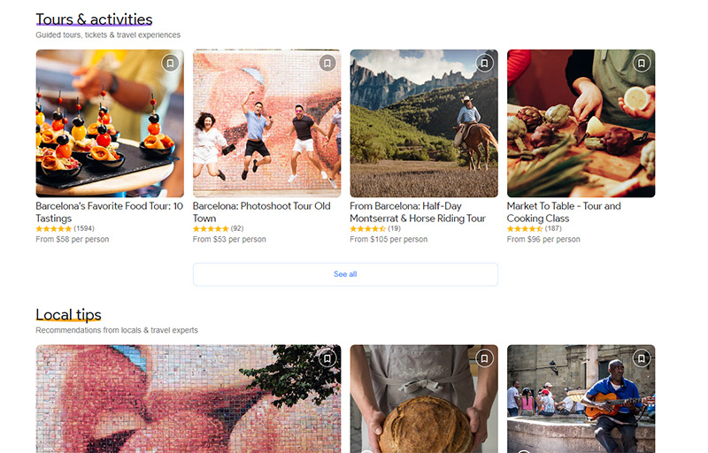708x453 pixels.
Task: Save the Market To Table cooking class
Action: click(642, 63)
